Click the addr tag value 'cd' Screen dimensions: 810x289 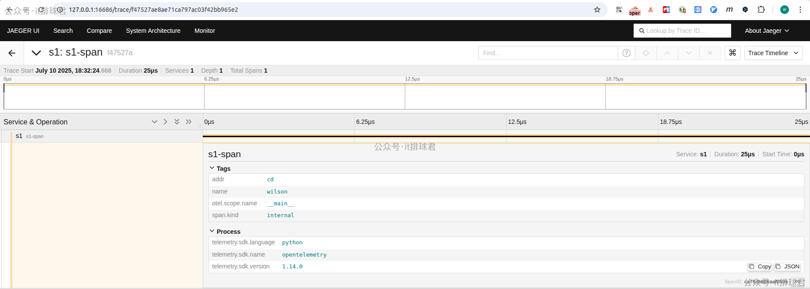tap(270, 180)
